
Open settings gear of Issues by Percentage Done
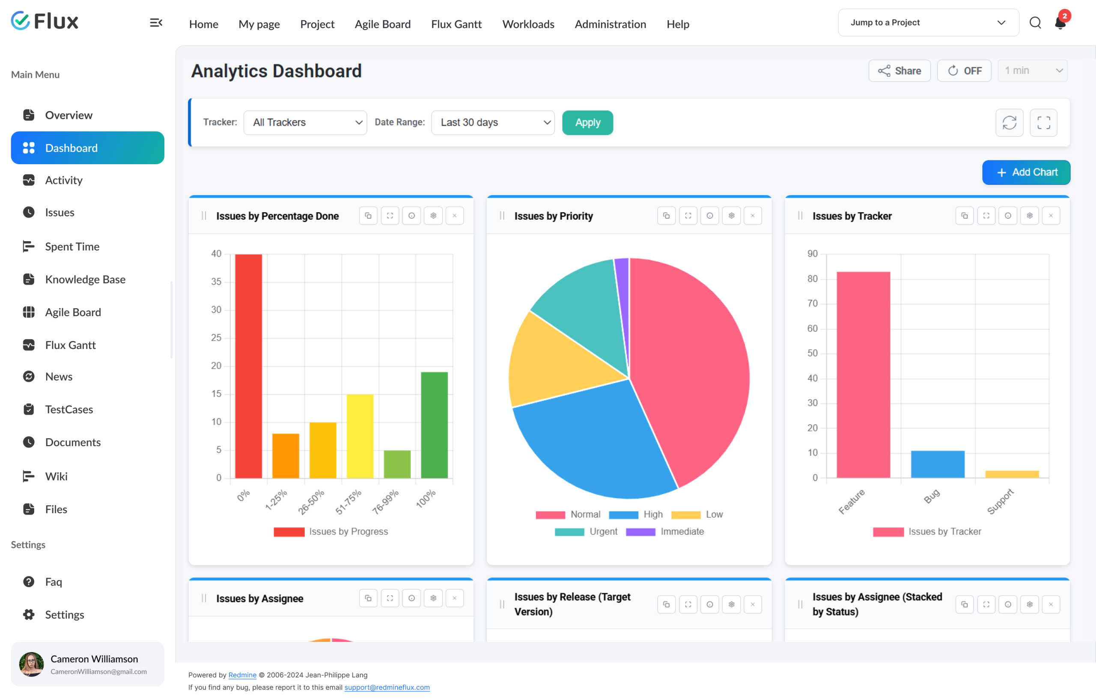pyautogui.click(x=433, y=216)
